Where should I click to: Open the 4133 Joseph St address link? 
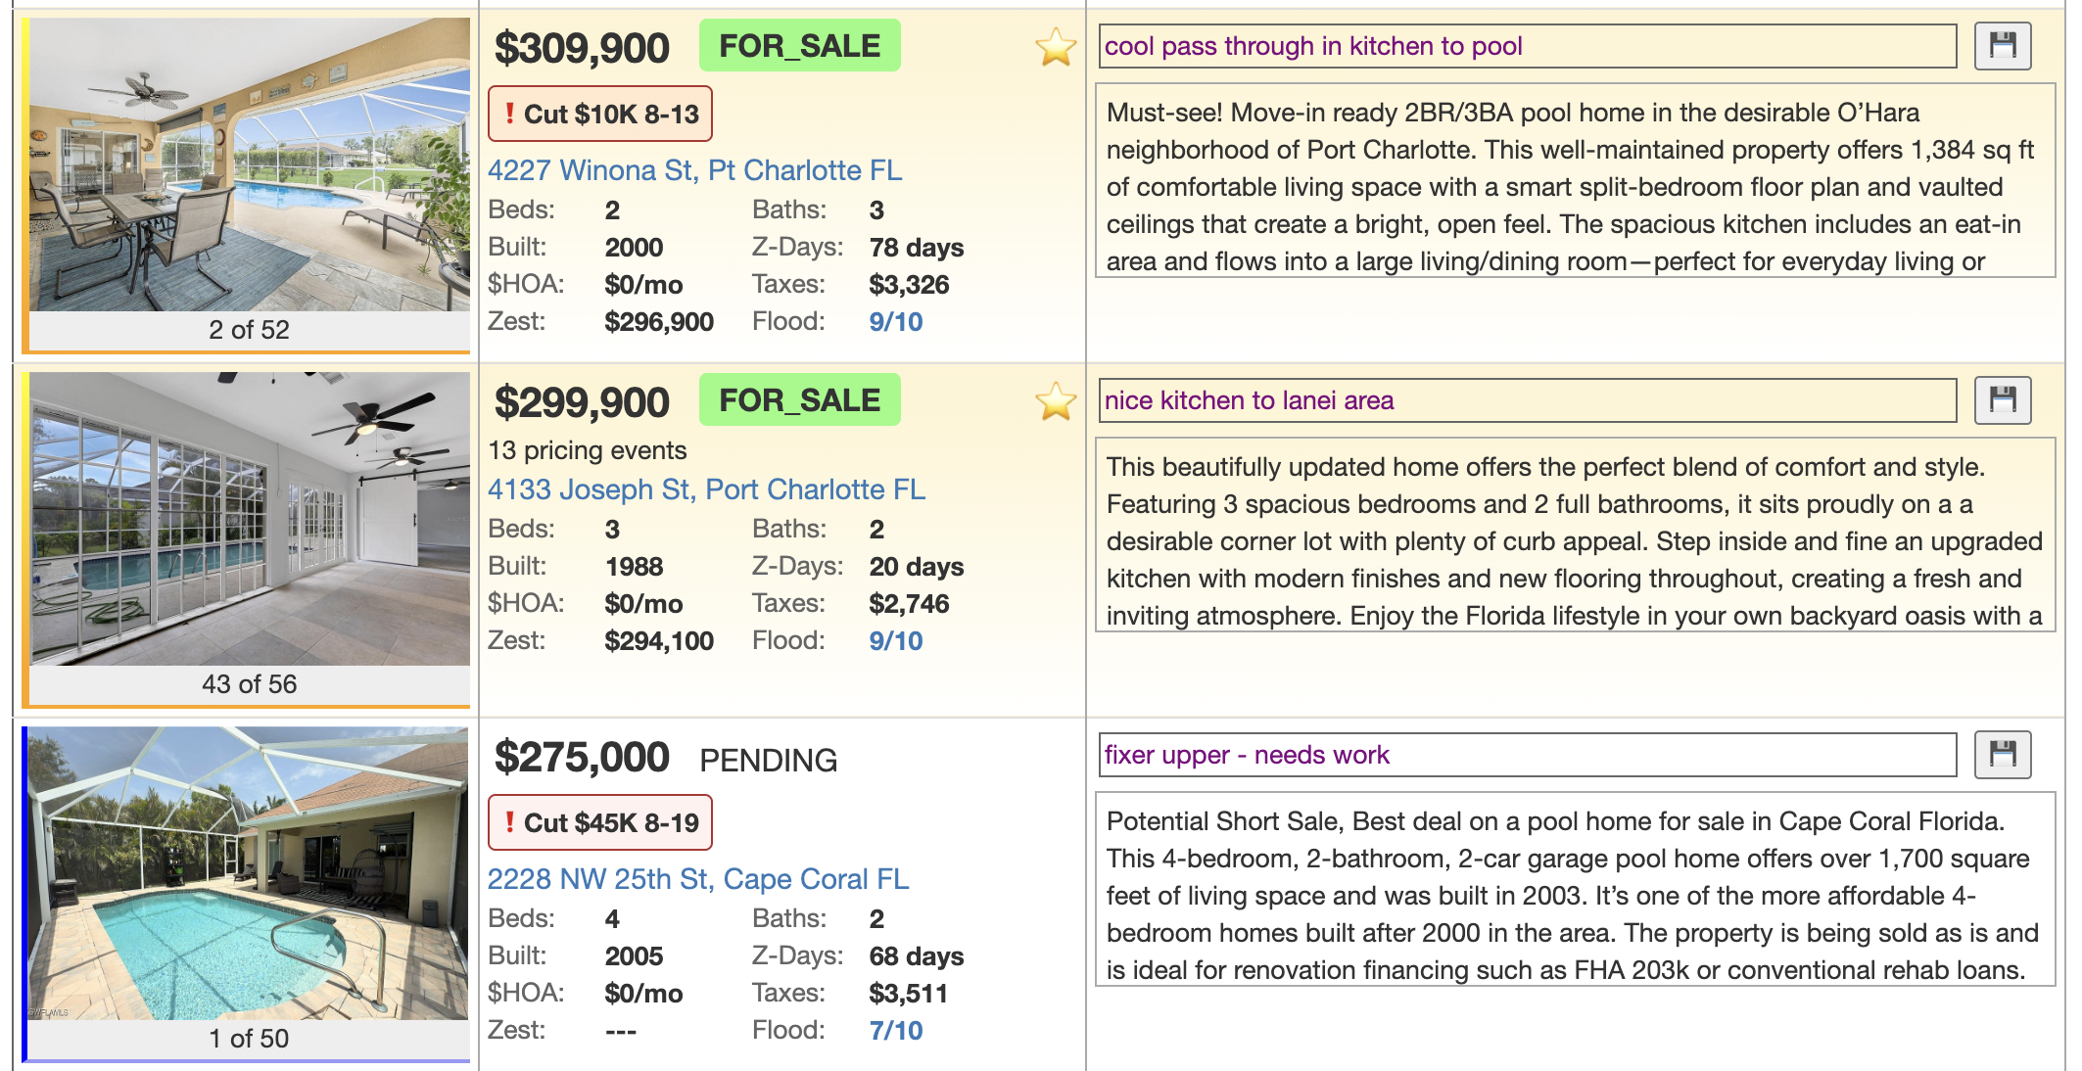tap(706, 489)
